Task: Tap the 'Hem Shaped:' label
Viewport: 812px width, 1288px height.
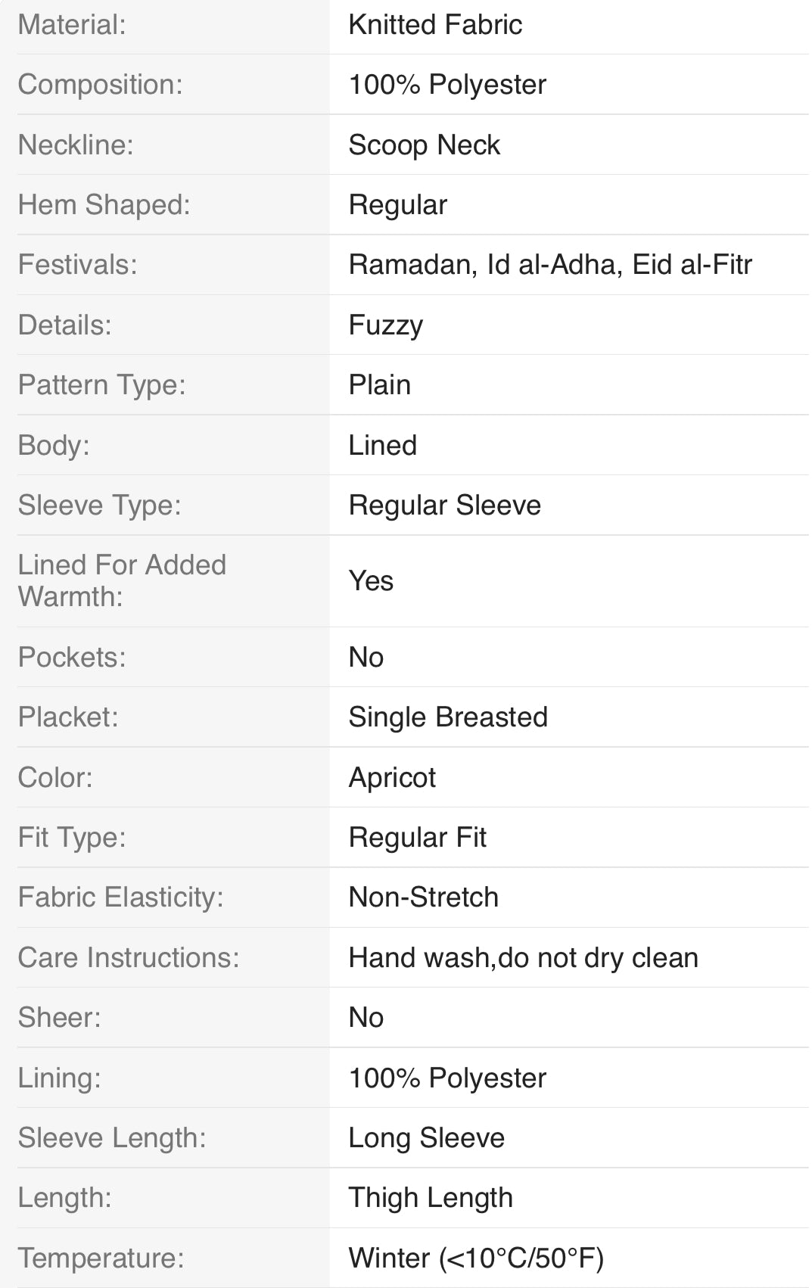Action: tap(104, 205)
